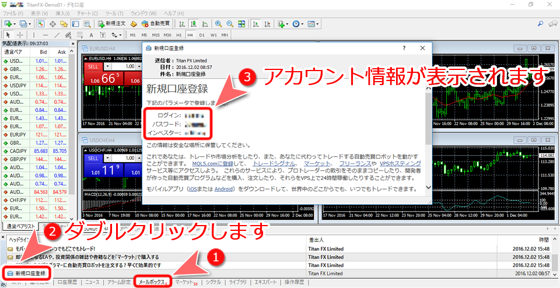The image size is (560, 288).
Task: Switch to M15 timeframe
Action: [x=155, y=35]
